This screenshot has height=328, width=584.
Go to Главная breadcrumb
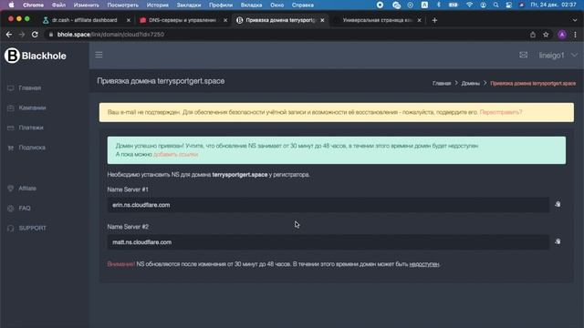tap(442, 83)
